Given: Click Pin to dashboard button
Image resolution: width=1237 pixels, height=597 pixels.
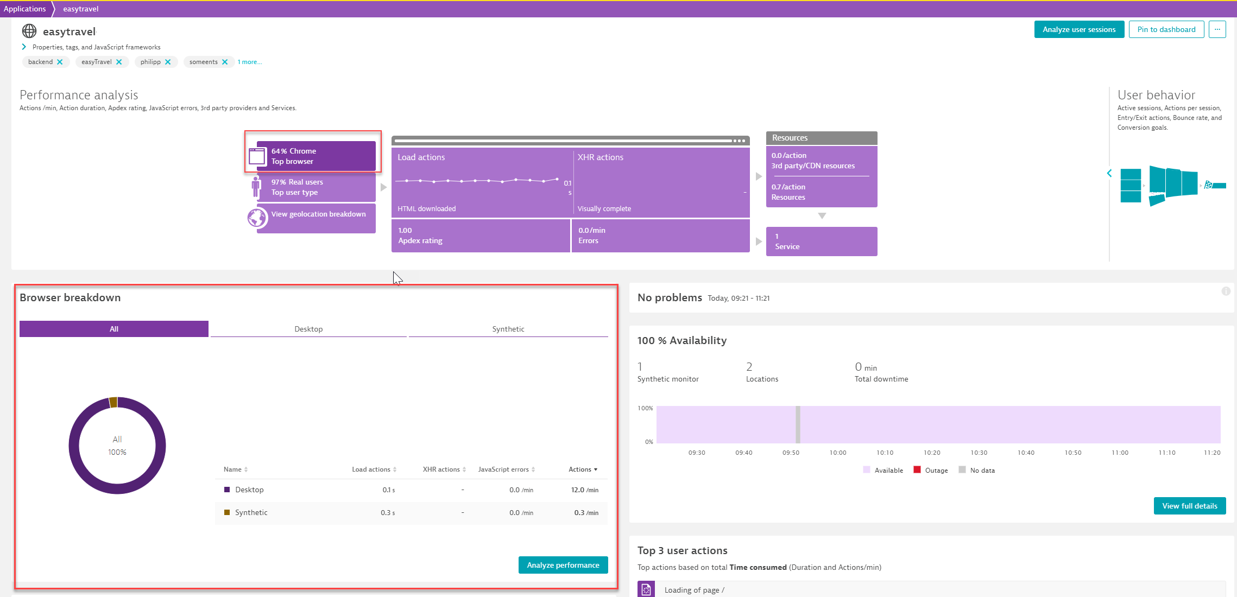Looking at the screenshot, I should click(x=1166, y=29).
